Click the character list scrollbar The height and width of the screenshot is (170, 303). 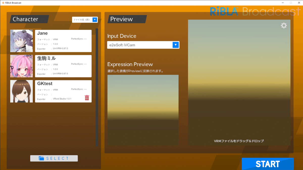click(x=97, y=87)
